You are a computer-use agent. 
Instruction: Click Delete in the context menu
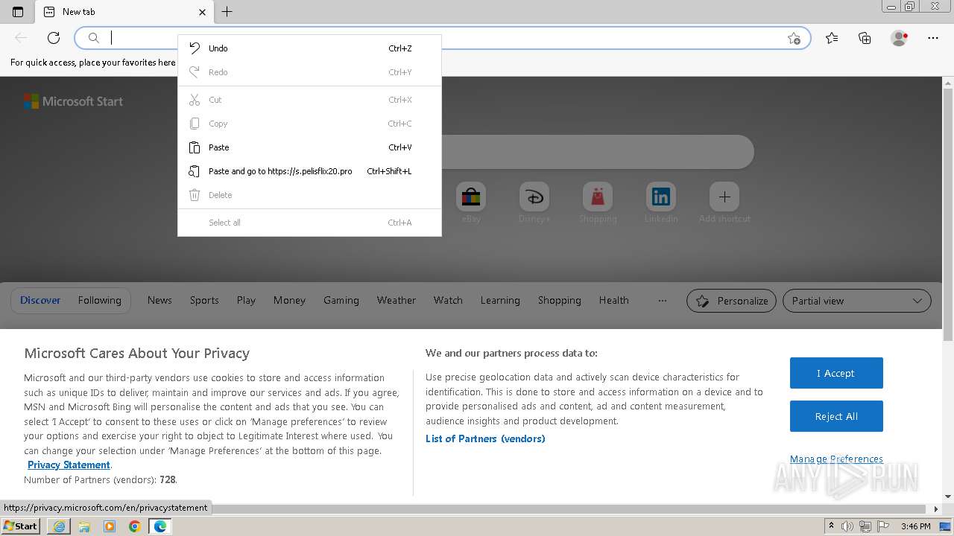[309, 195]
